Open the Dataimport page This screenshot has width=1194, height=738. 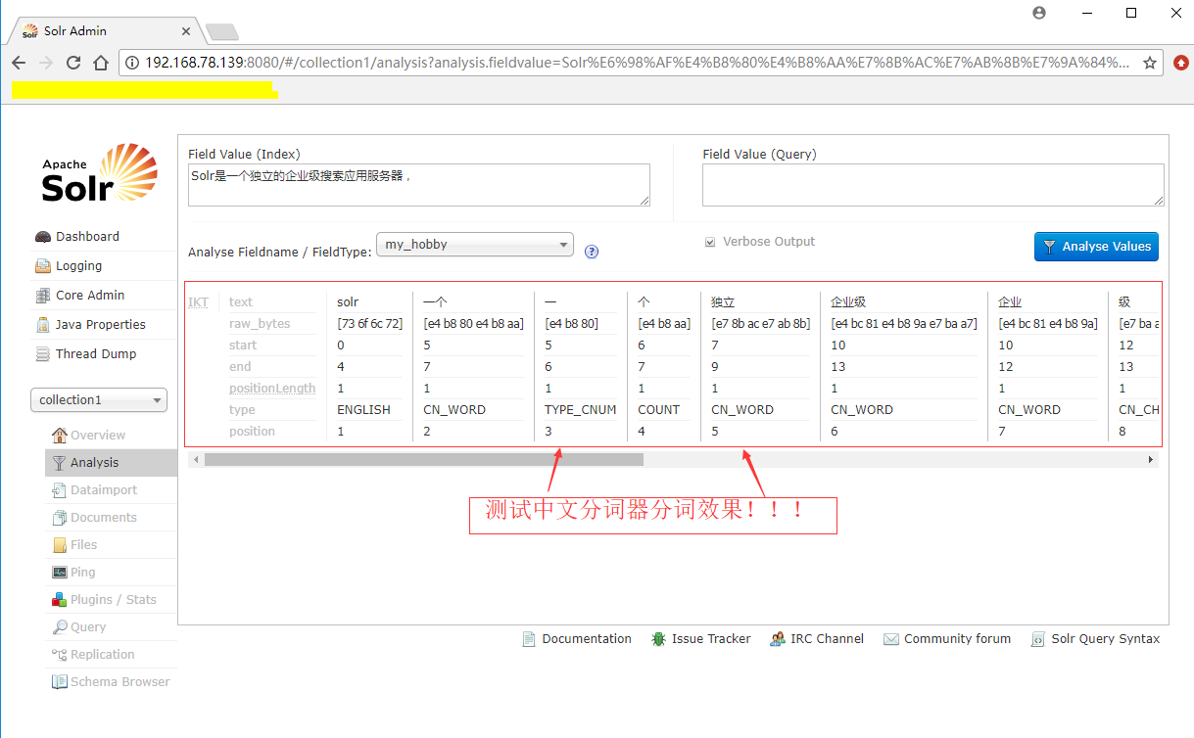[x=104, y=489]
